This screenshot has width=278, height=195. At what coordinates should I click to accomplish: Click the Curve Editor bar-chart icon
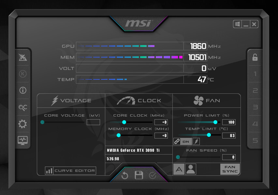tap(49, 171)
